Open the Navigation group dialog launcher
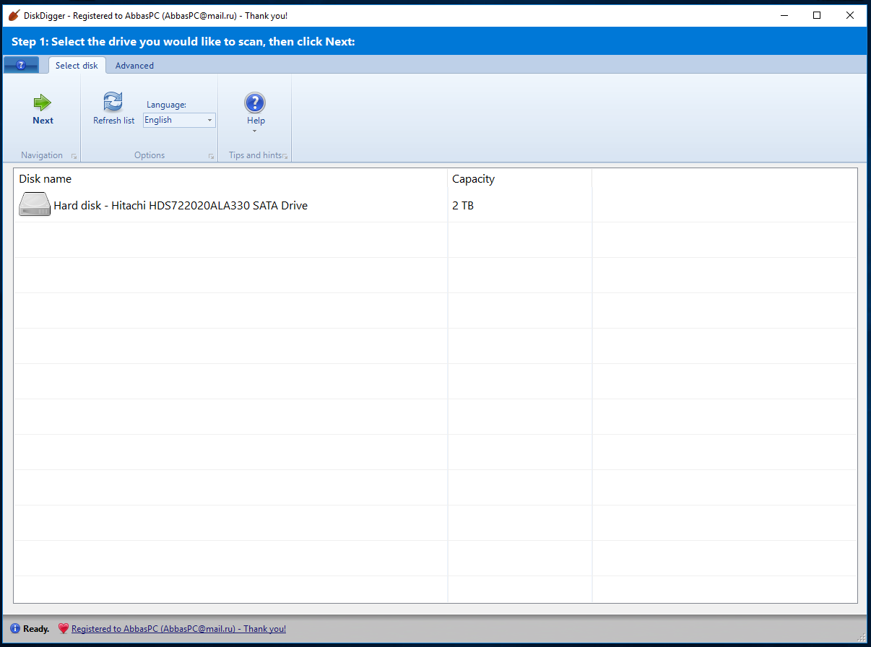The width and height of the screenshot is (871, 647). pos(74,156)
